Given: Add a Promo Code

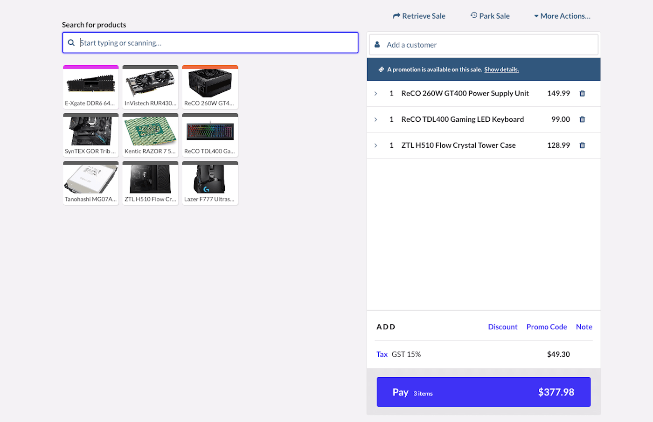Looking at the screenshot, I should click(x=547, y=327).
